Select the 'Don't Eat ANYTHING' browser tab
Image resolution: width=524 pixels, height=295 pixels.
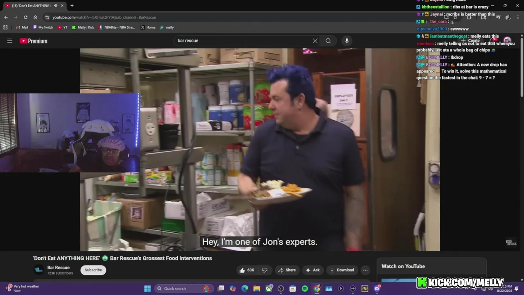pos(34,6)
